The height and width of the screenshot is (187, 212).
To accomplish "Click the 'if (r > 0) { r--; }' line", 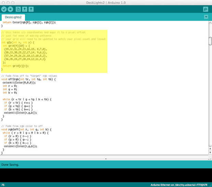I will coord(18,136).
